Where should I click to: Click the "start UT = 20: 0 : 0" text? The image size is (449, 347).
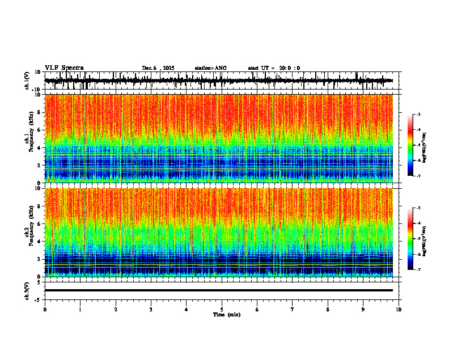274,68
